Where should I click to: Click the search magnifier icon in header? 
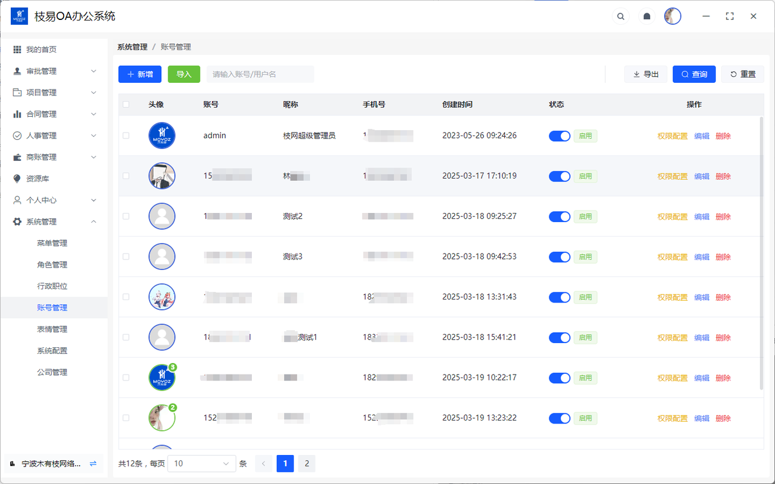point(621,16)
